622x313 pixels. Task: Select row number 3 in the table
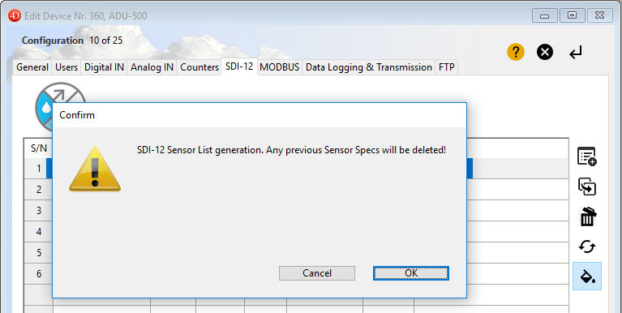click(x=38, y=210)
